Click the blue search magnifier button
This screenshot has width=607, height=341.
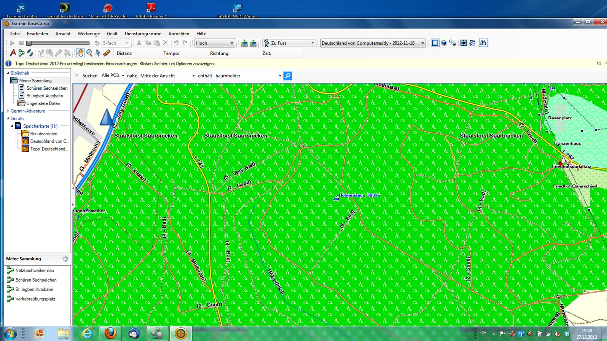tap(288, 76)
